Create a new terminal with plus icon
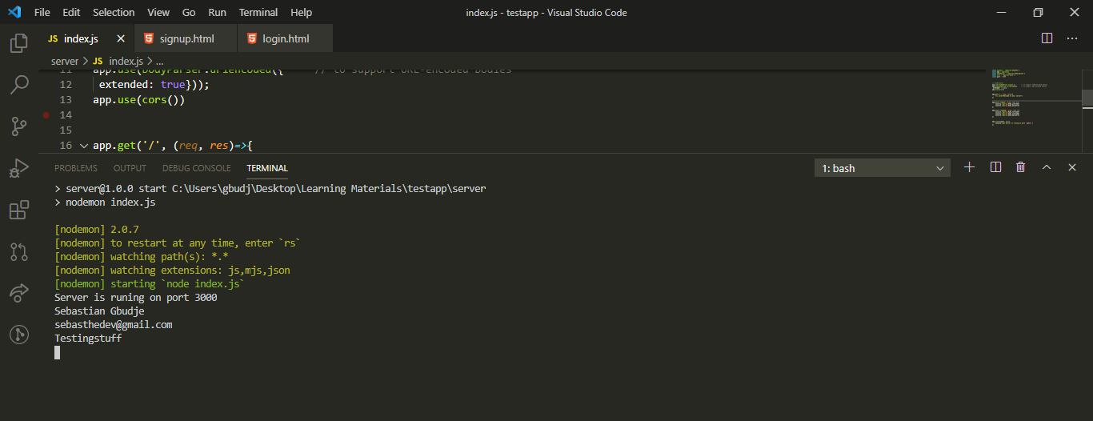The width and height of the screenshot is (1093, 421). click(x=969, y=167)
